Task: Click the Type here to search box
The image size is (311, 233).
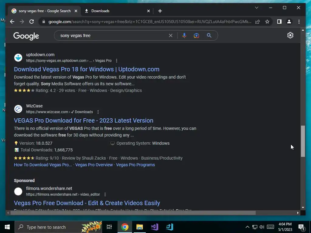Action: pyautogui.click(x=58, y=227)
